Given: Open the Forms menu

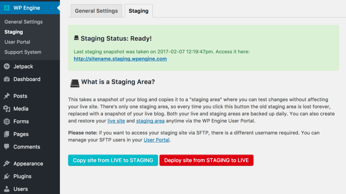Looking at the screenshot, I should 30,121.
